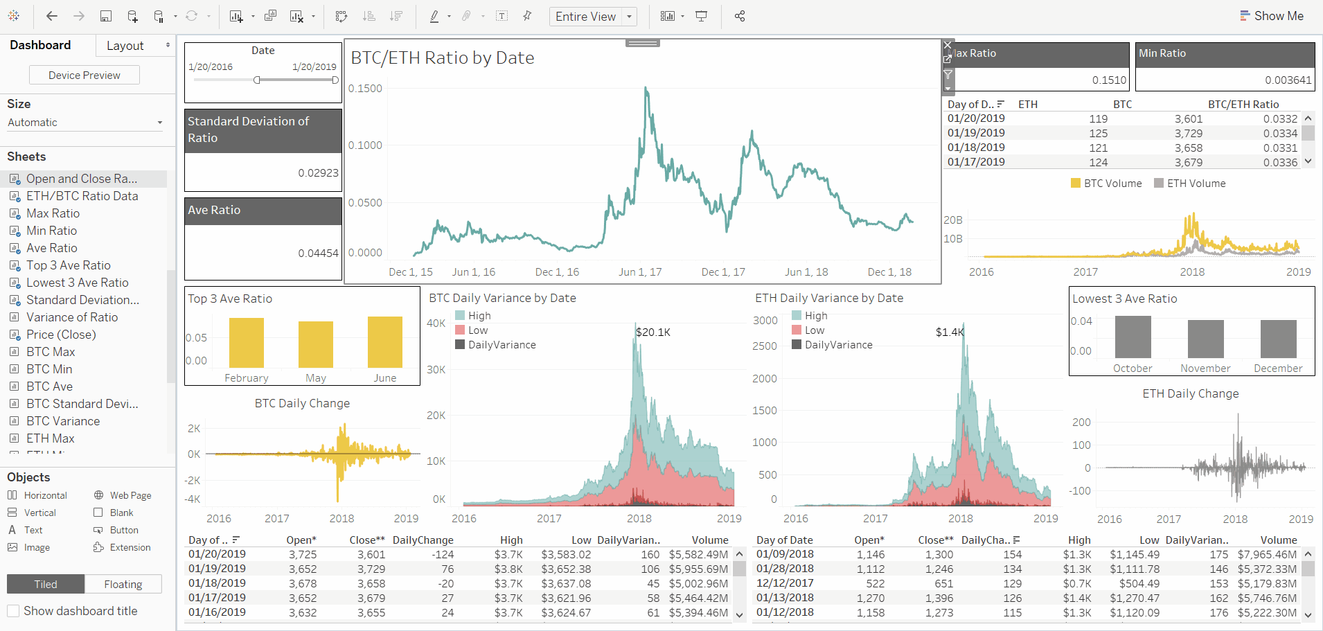Viewport: 1323px width, 631px height.
Task: Switch to the Layout tab
Action: 125,46
